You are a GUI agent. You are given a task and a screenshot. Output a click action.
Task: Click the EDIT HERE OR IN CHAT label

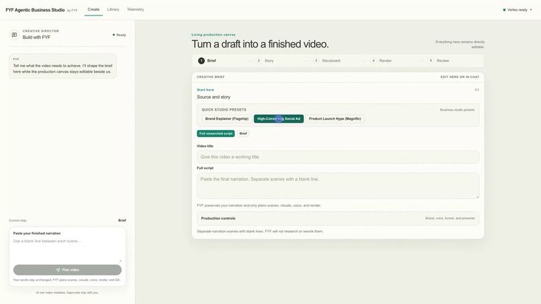tap(460, 77)
